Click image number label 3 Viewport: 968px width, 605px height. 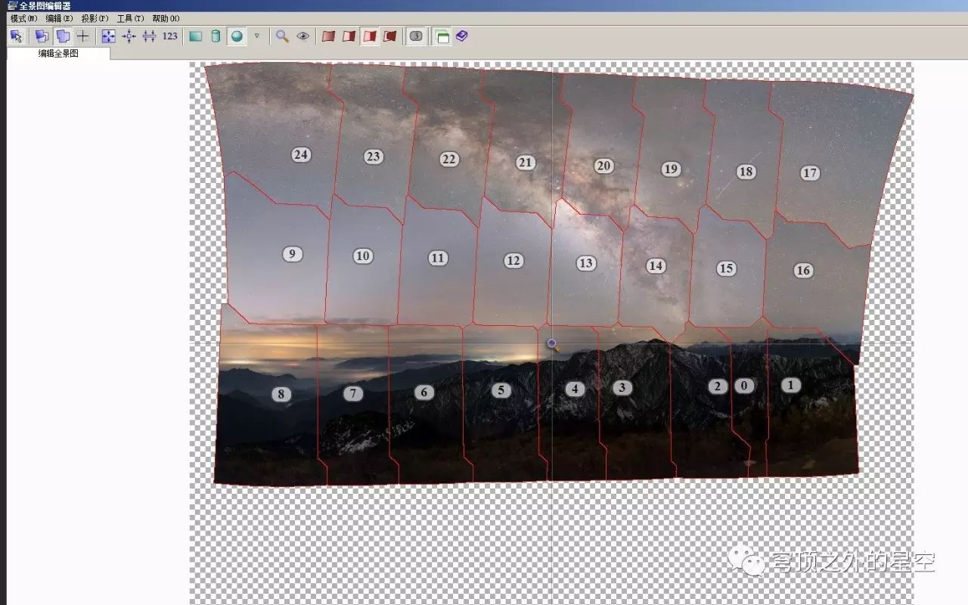(622, 388)
